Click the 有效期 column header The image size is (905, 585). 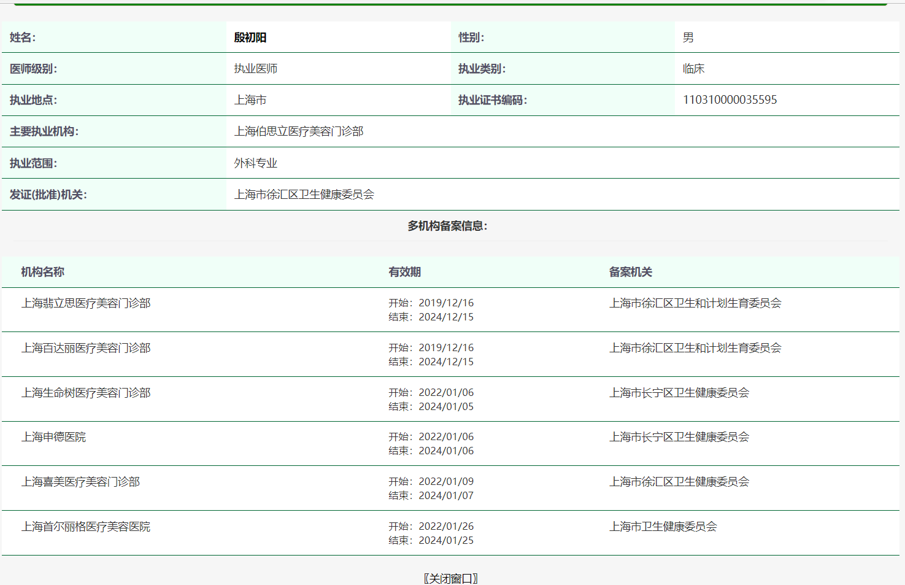[405, 272]
